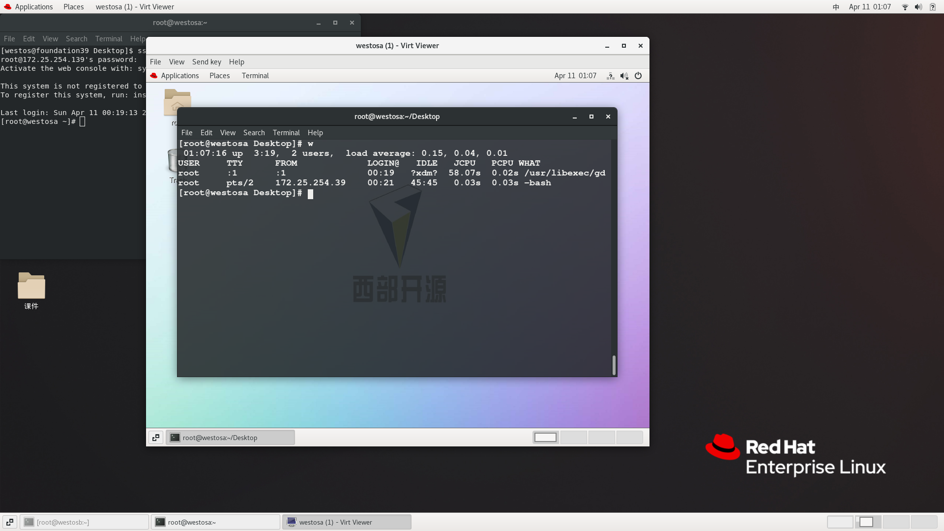Open Virt Viewer File menu
Image resolution: width=944 pixels, height=531 pixels.
[x=155, y=62]
